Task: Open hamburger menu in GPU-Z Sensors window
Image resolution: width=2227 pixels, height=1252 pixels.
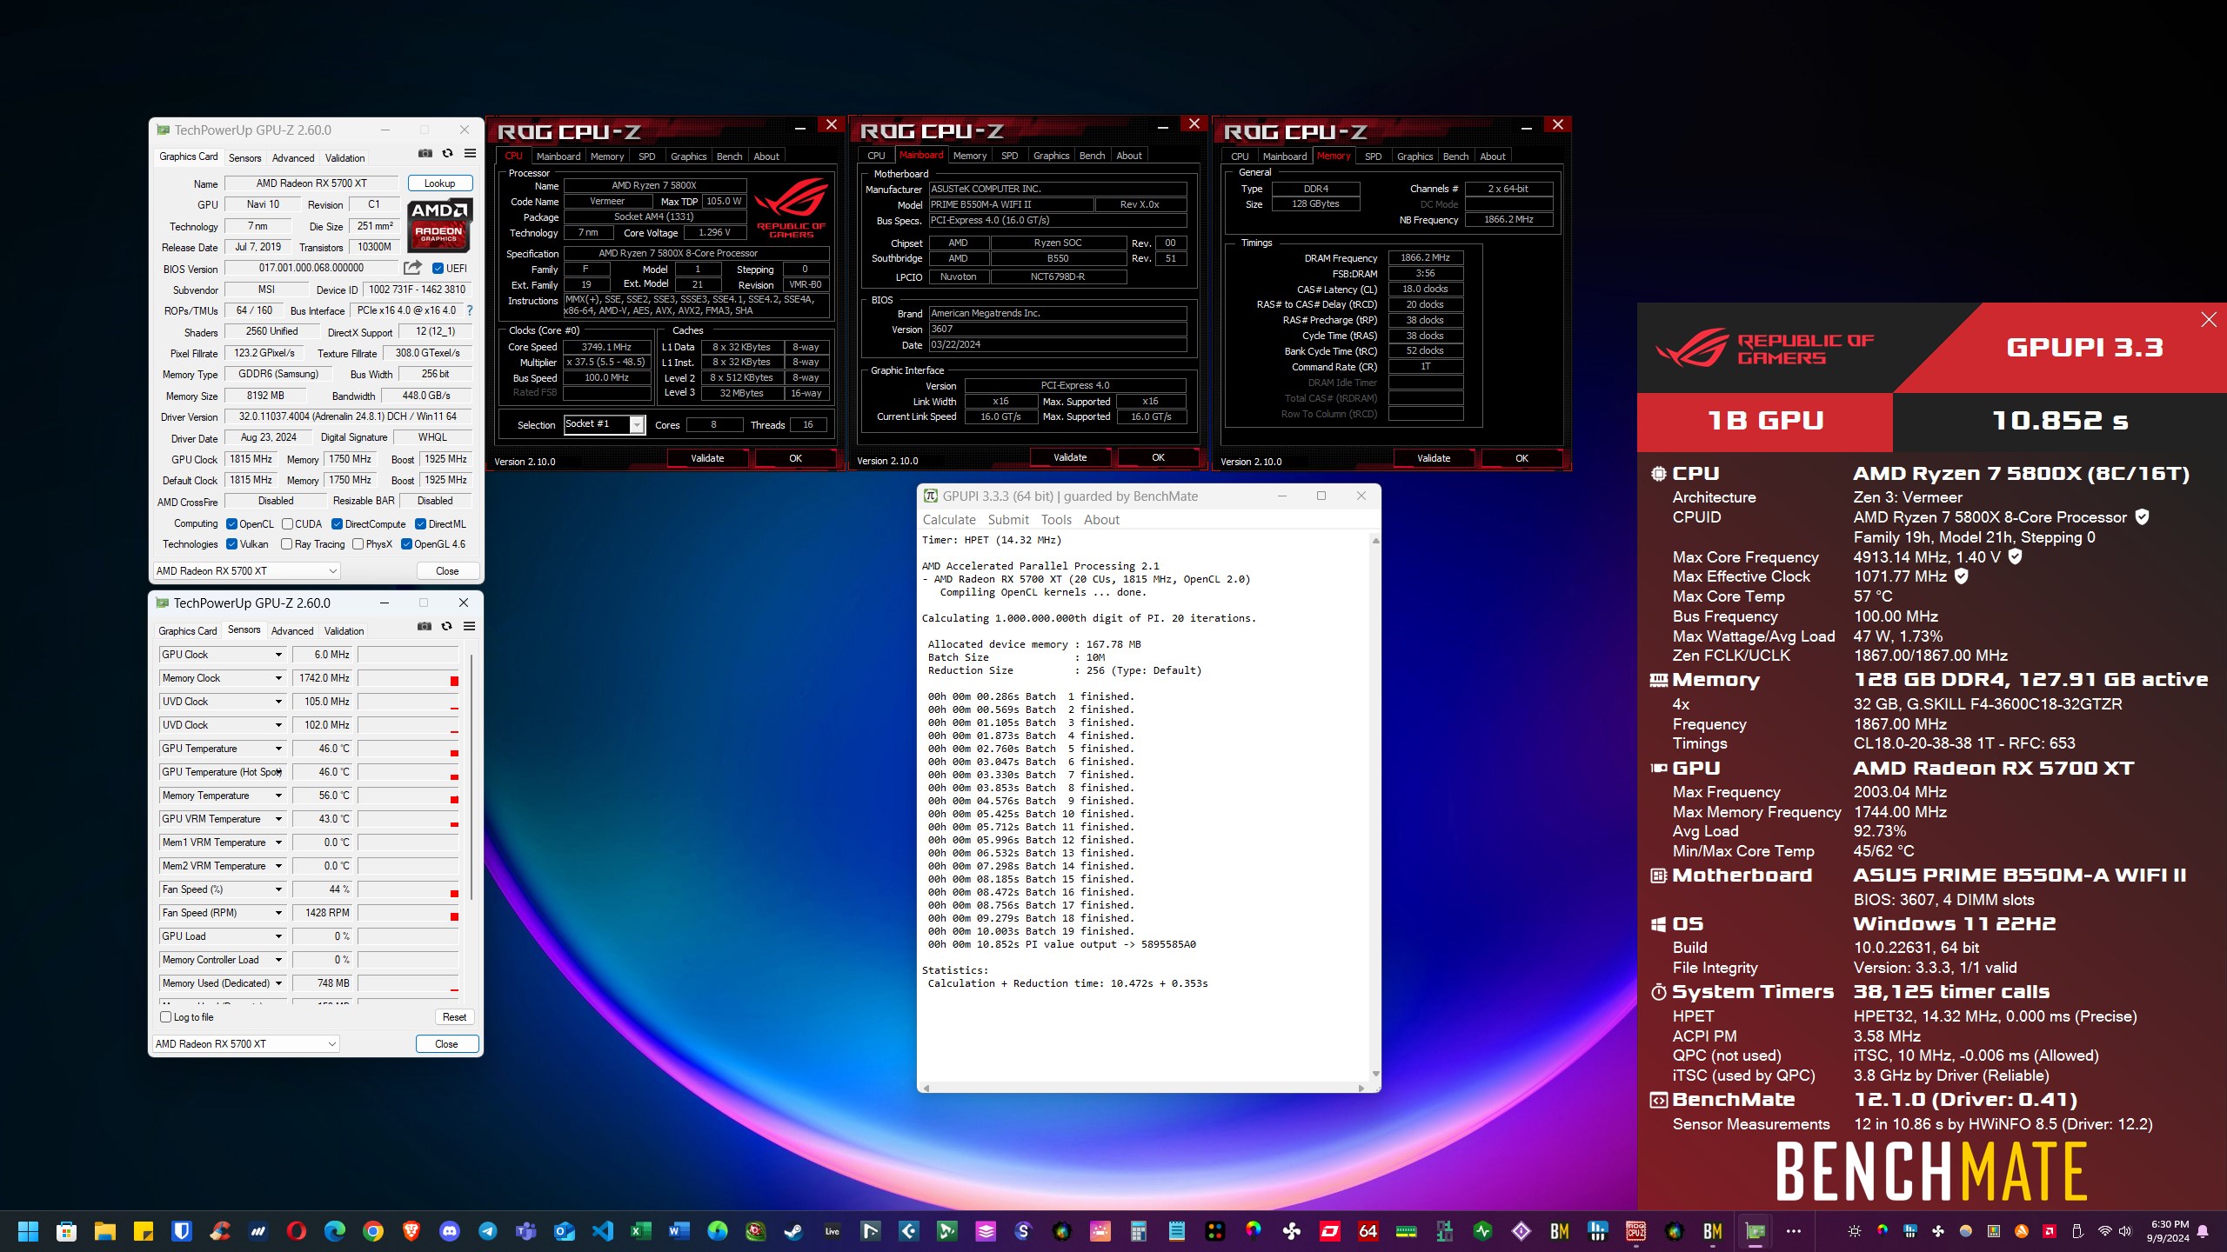Action: click(469, 627)
